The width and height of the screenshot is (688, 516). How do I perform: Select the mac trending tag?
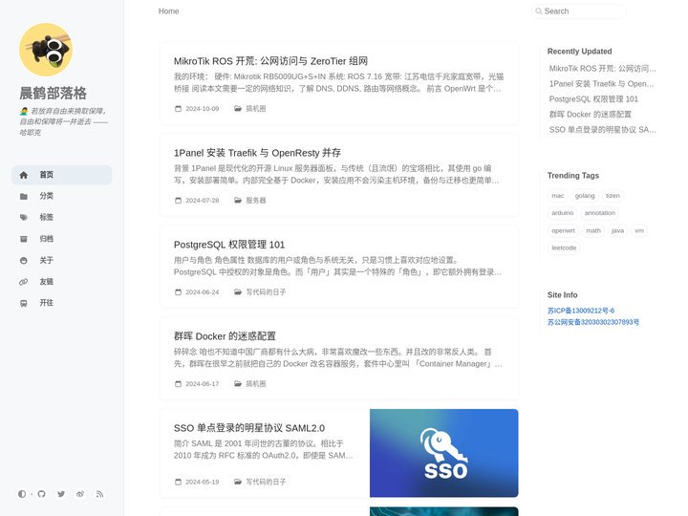coord(558,196)
